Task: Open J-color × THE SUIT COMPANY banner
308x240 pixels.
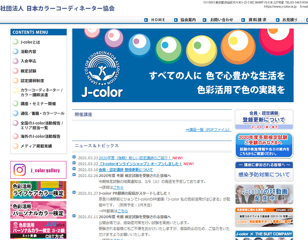Action: point(264,235)
